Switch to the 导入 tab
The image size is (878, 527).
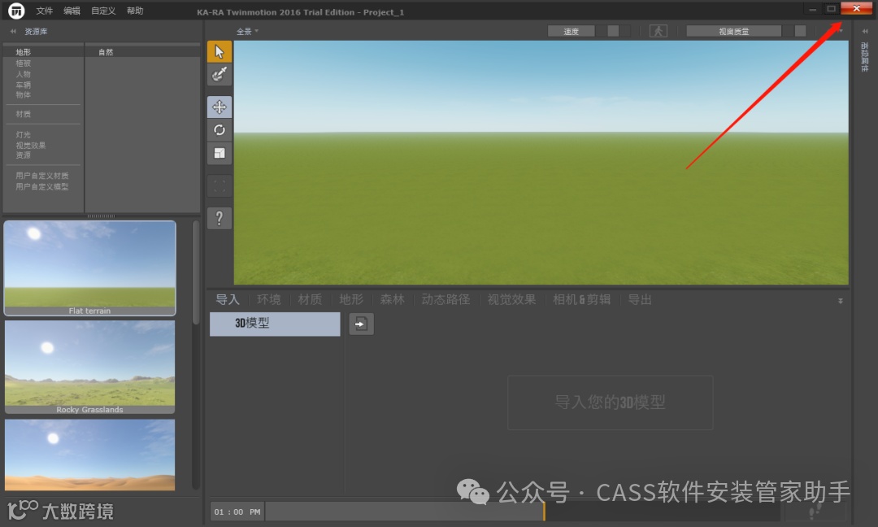pyautogui.click(x=228, y=299)
